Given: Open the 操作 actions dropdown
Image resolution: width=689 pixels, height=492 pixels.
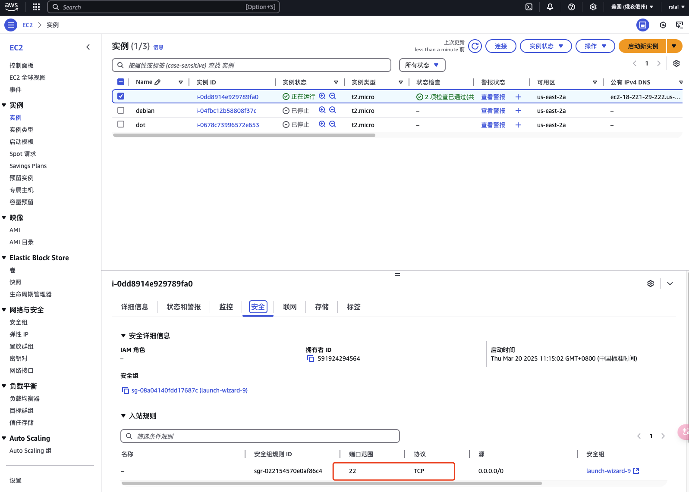Looking at the screenshot, I should 595,46.
